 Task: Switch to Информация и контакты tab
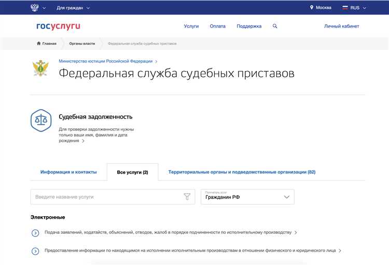[68, 172]
